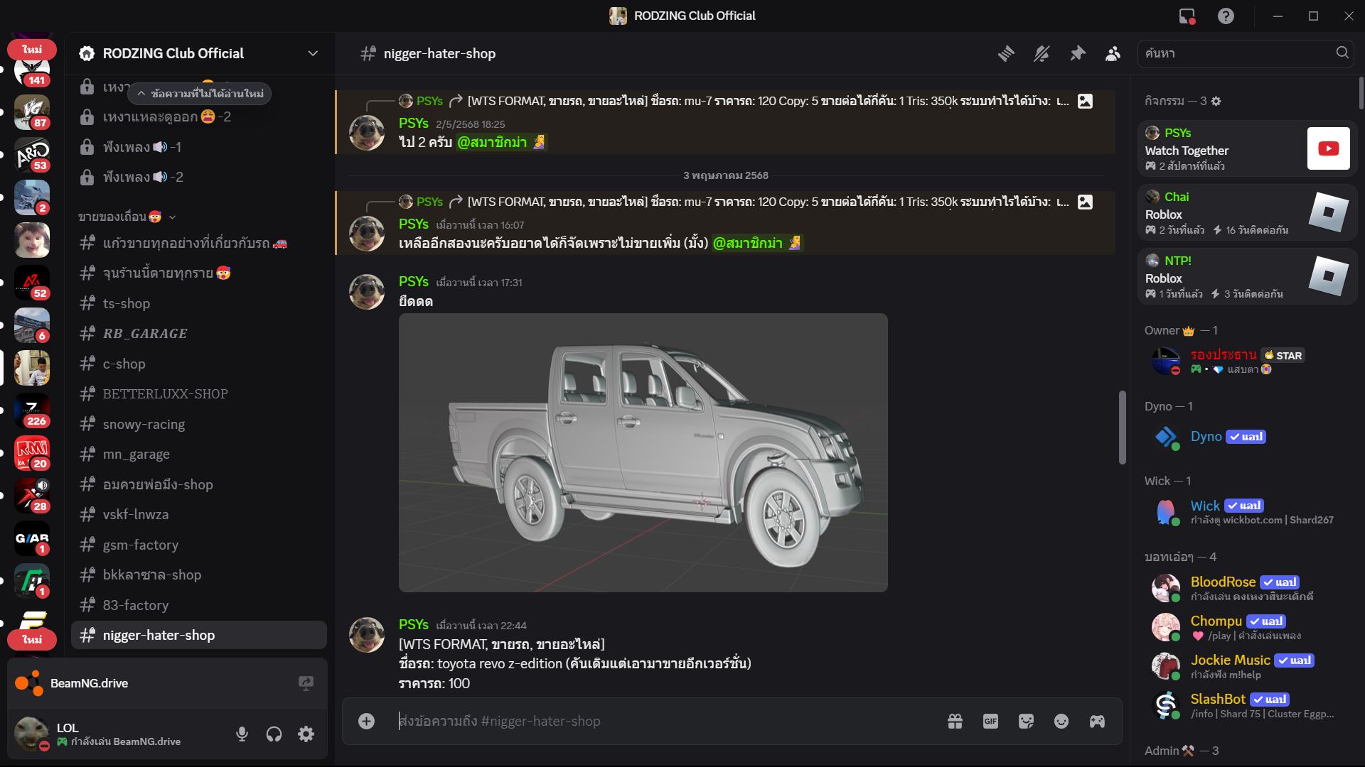The height and width of the screenshot is (767, 1365).
Task: Open the truck 3D model image
Action: coord(643,452)
